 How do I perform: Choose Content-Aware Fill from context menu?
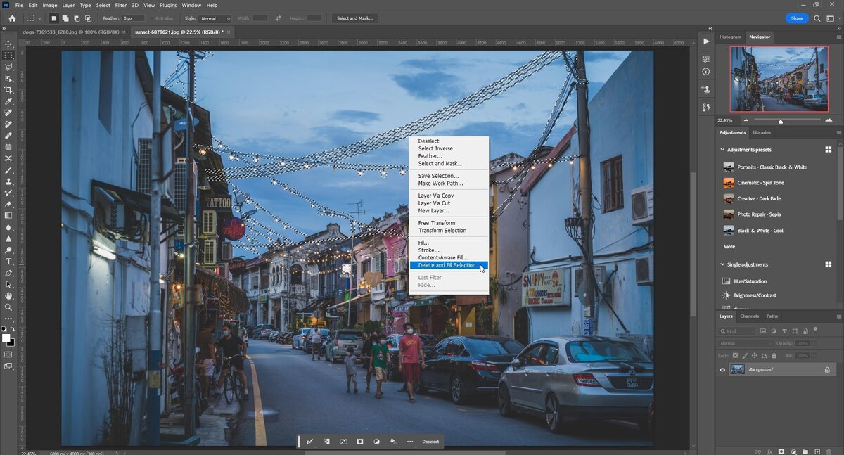click(442, 257)
